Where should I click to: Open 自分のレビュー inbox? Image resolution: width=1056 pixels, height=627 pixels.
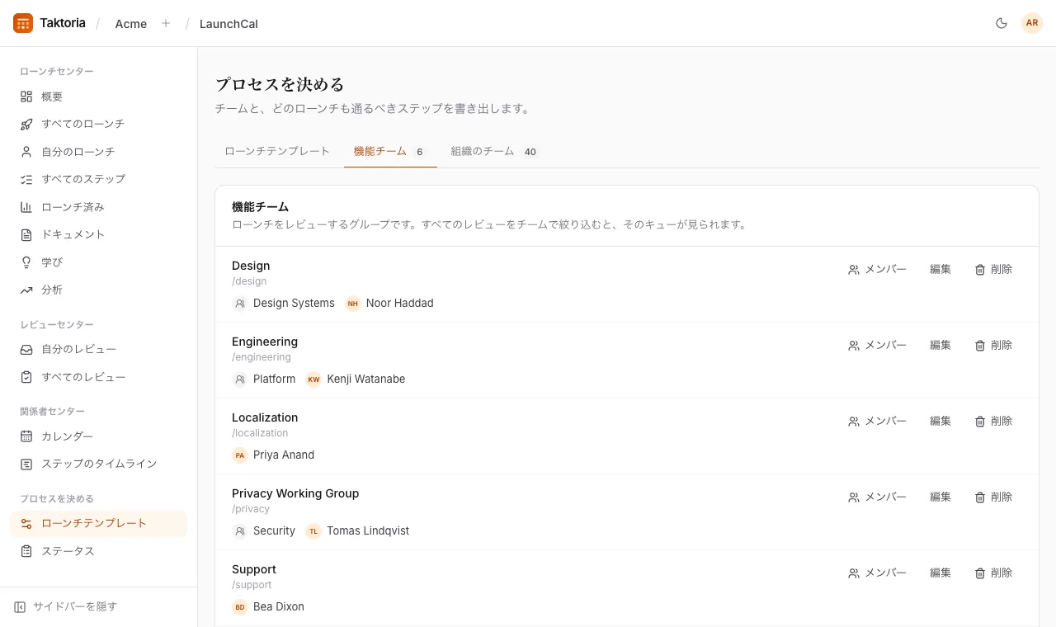pyautogui.click(x=99, y=350)
